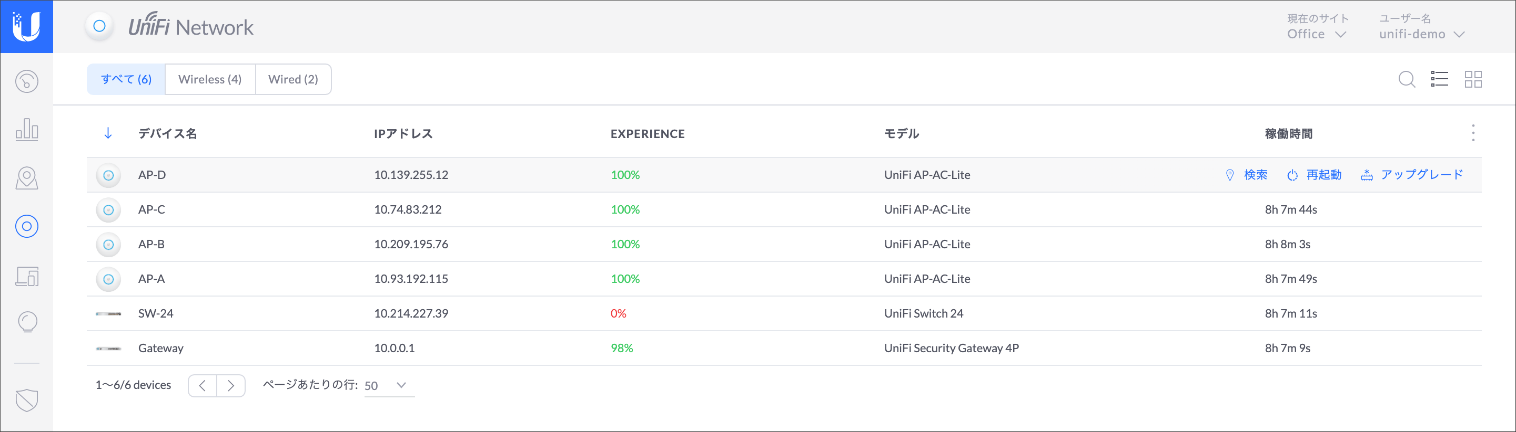
Task: Click the AP-B device icon
Action: [108, 244]
